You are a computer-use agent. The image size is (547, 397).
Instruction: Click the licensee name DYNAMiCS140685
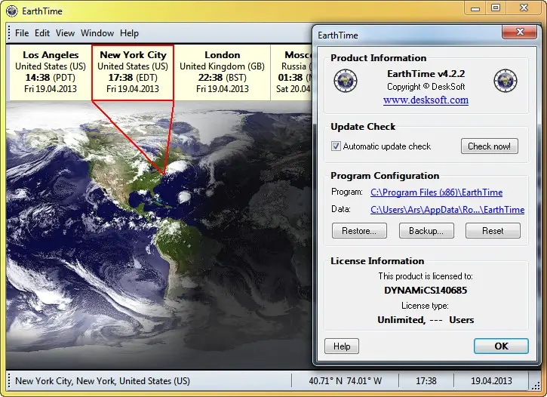[426, 291]
